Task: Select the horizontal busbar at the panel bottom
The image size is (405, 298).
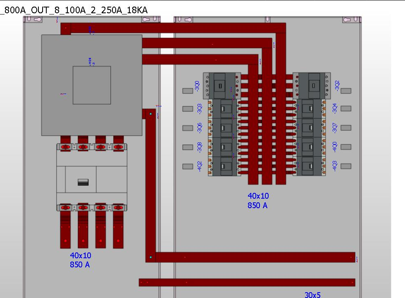Action: (x=248, y=281)
